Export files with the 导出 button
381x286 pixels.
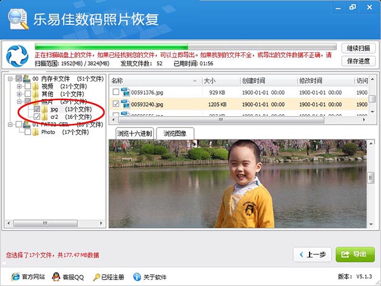coord(355,254)
